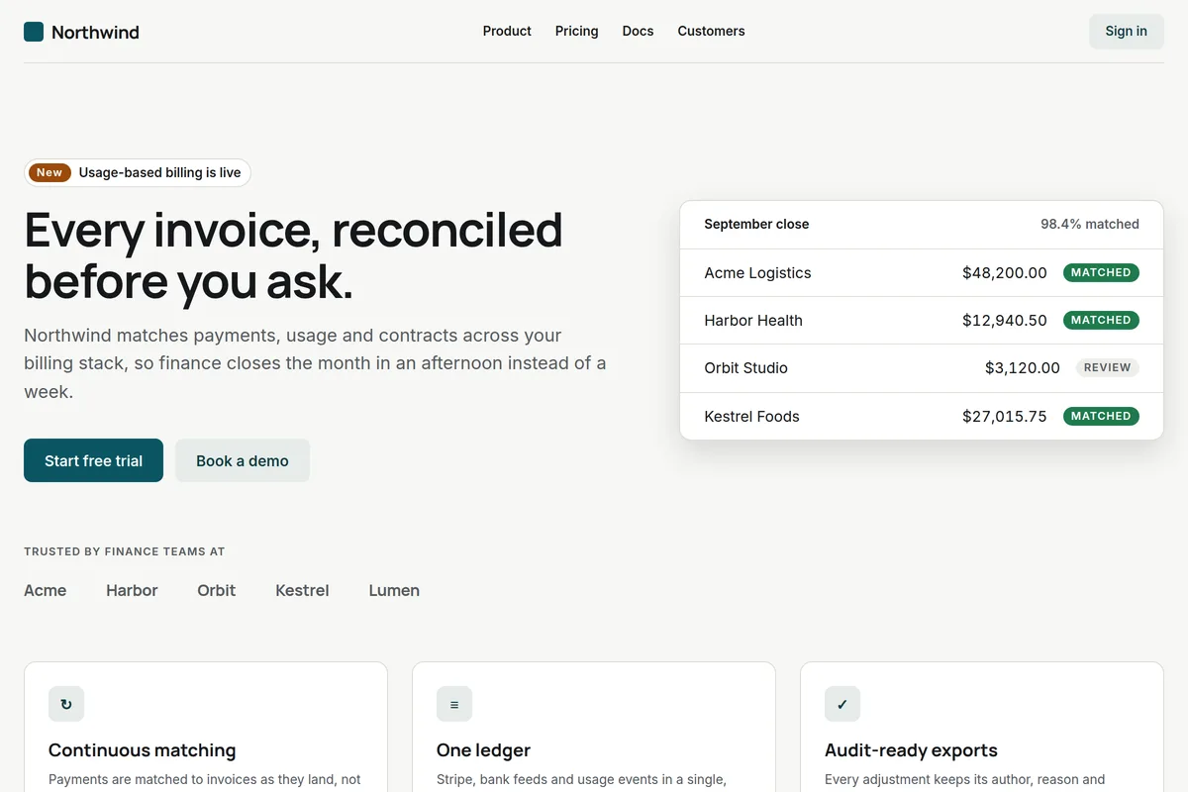Image resolution: width=1188 pixels, height=792 pixels.
Task: Open the Usage-based billing is live announcement
Action: tap(138, 172)
